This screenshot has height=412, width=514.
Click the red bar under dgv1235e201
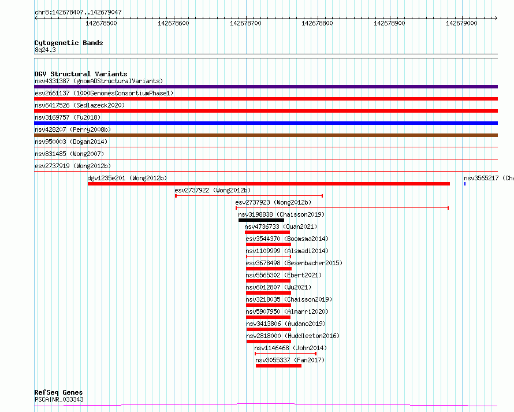pyautogui.click(x=269, y=184)
